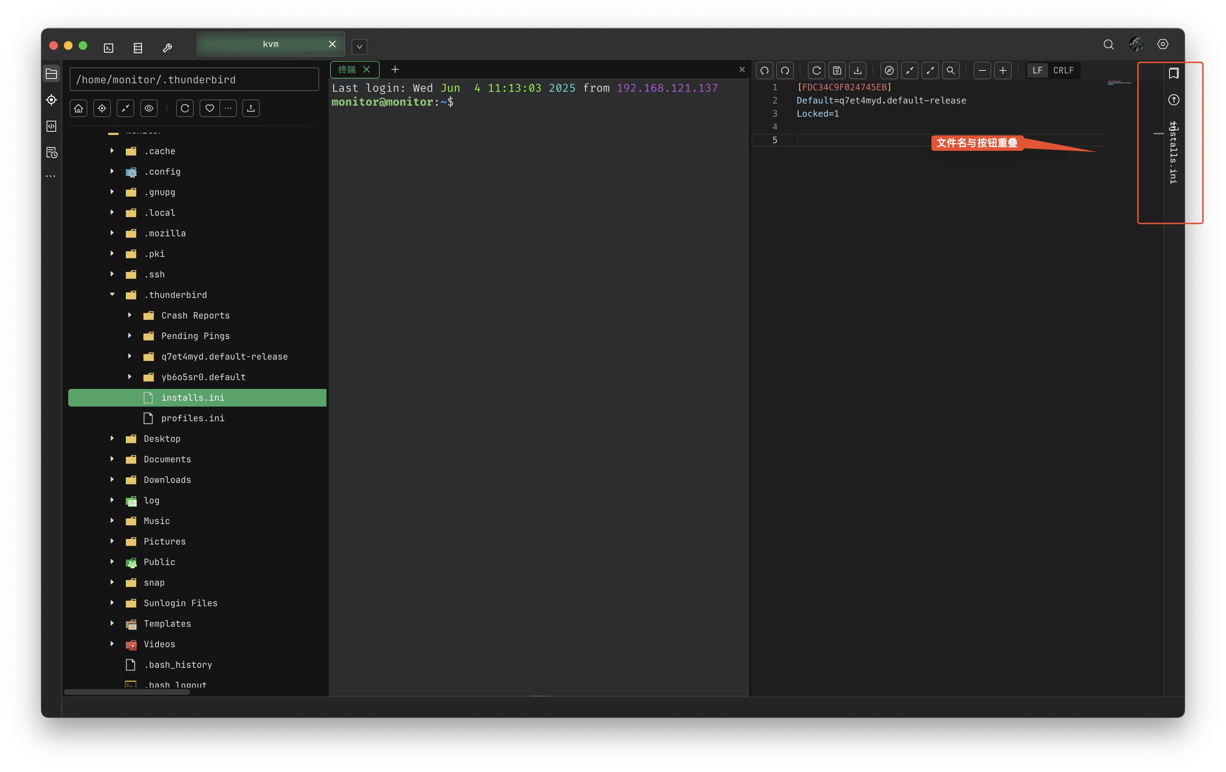1226x772 pixels.
Task: Click the editor minimap preview
Action: (x=1120, y=83)
